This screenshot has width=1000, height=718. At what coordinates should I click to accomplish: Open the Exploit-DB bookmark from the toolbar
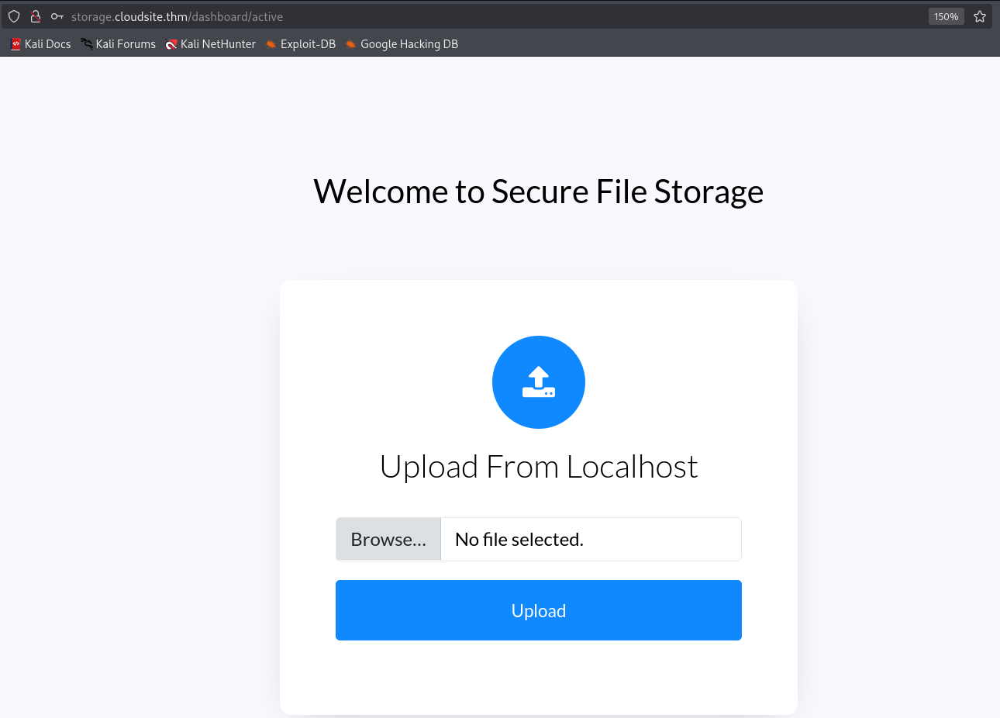point(307,43)
